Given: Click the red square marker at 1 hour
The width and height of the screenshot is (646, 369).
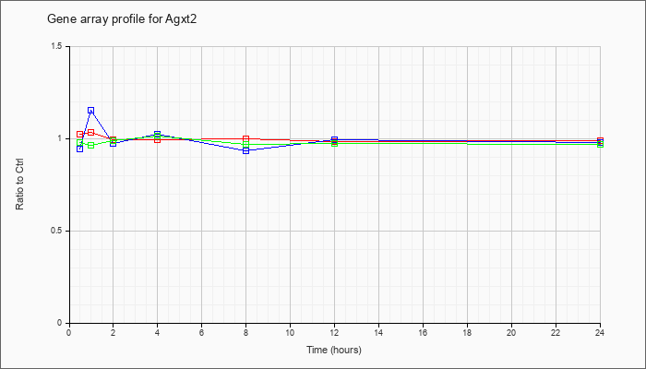Looking at the screenshot, I should coord(90,132).
